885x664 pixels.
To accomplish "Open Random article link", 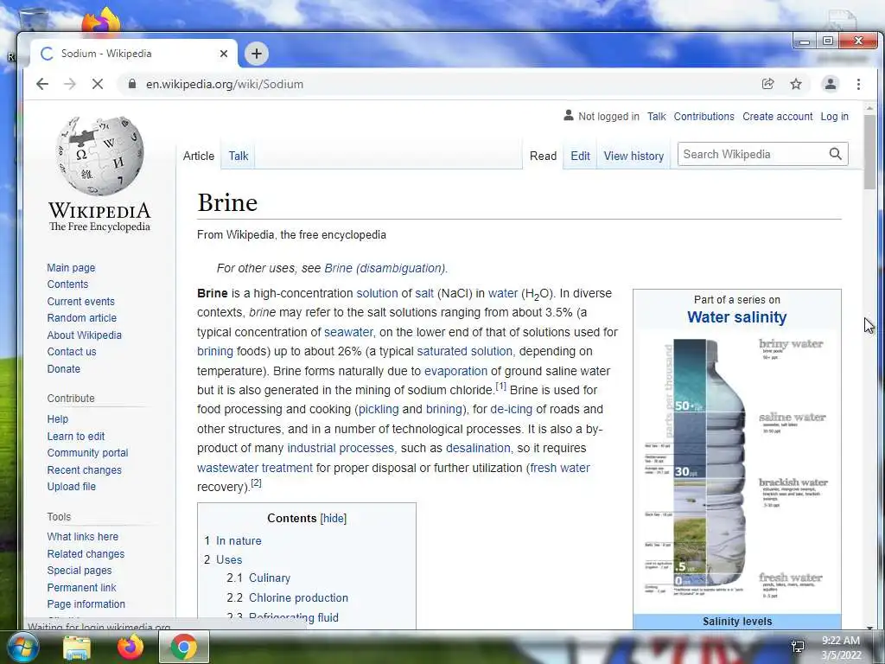I will [82, 318].
